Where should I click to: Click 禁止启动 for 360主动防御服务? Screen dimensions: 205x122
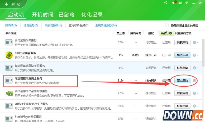click(182, 55)
